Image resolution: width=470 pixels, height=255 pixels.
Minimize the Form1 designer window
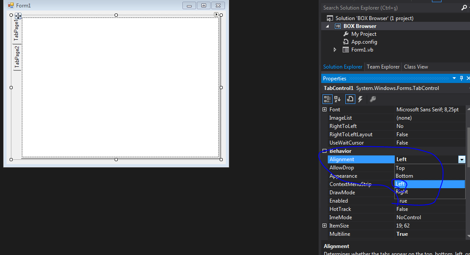coord(189,6)
